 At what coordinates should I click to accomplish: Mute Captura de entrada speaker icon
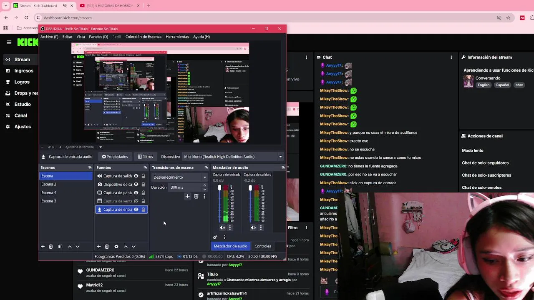(222, 227)
